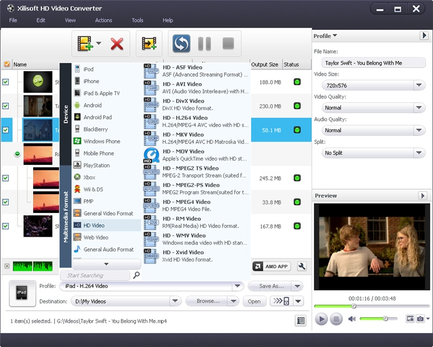Open the Actions menu
The width and height of the screenshot is (433, 347).
(104, 20)
